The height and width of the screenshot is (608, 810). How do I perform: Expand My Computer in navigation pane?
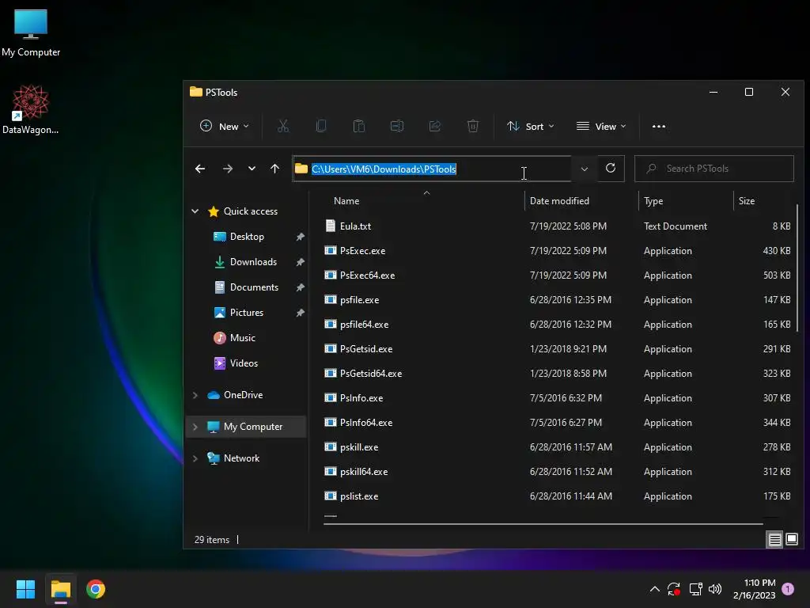[x=195, y=427]
